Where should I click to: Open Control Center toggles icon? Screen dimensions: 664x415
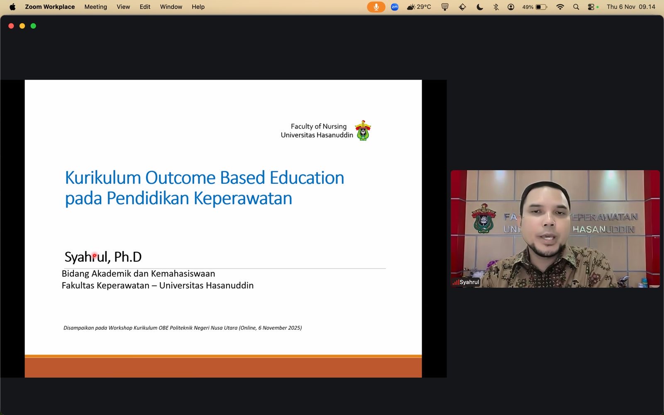point(591,7)
